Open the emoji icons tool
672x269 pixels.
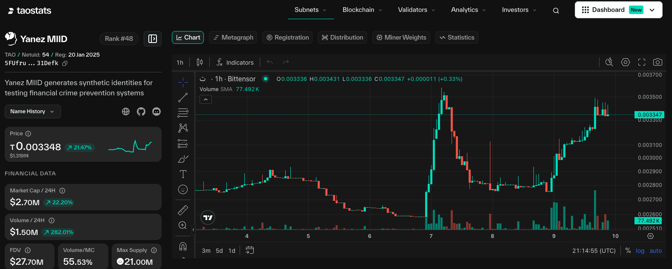tap(183, 189)
